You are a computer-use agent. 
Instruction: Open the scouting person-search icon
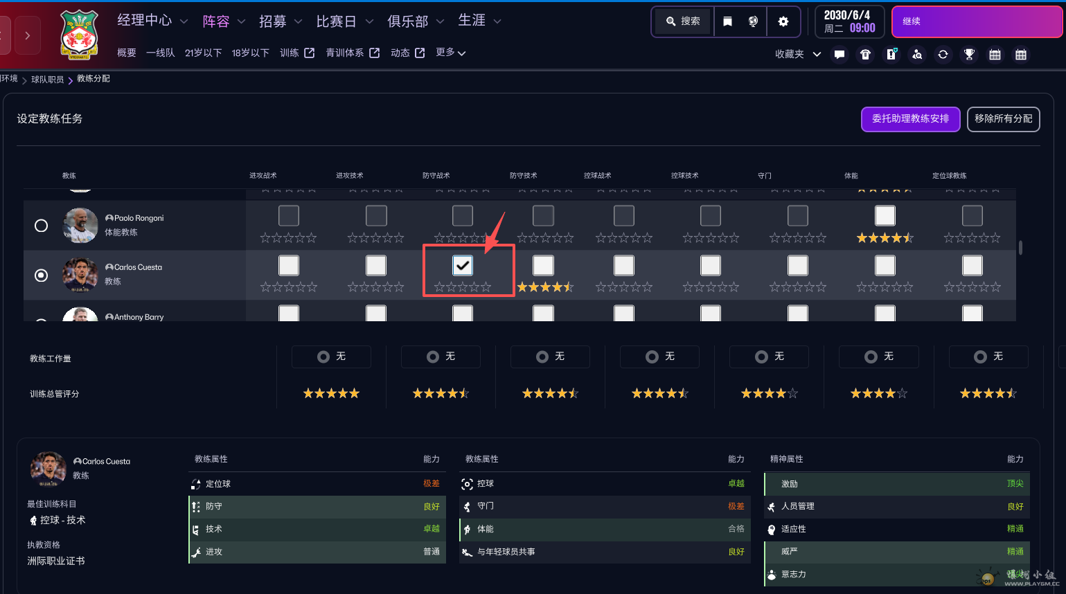pyautogui.click(x=917, y=55)
